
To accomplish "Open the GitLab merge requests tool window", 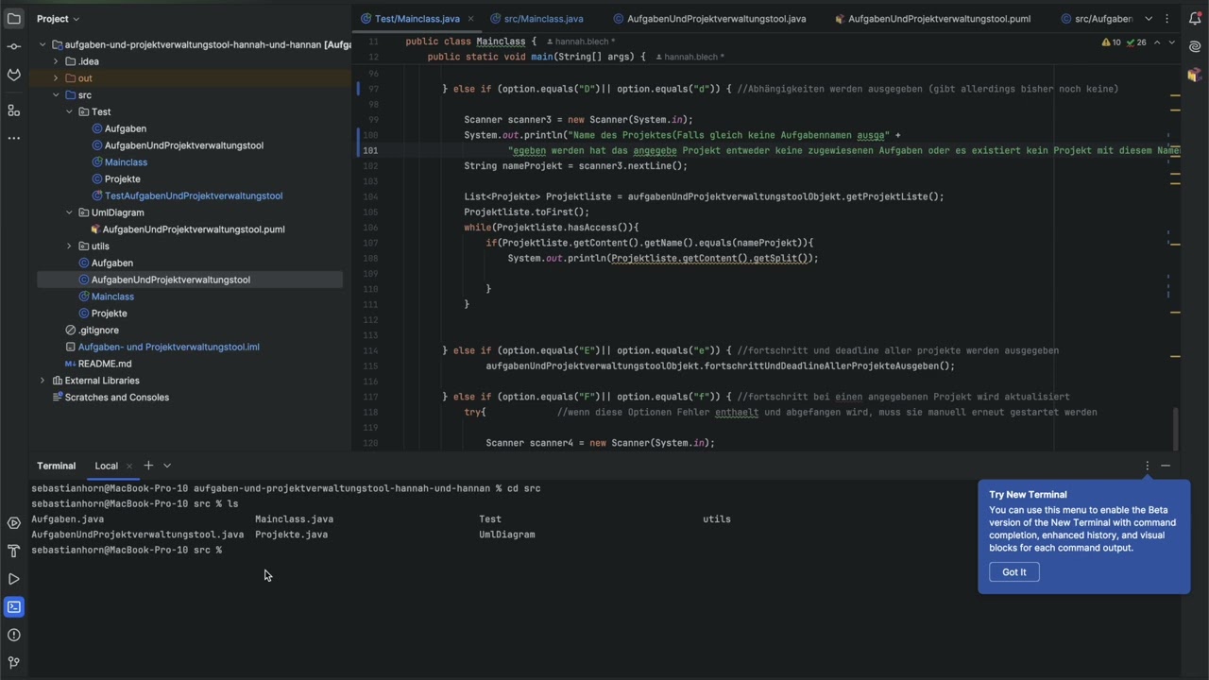I will 13,75.
